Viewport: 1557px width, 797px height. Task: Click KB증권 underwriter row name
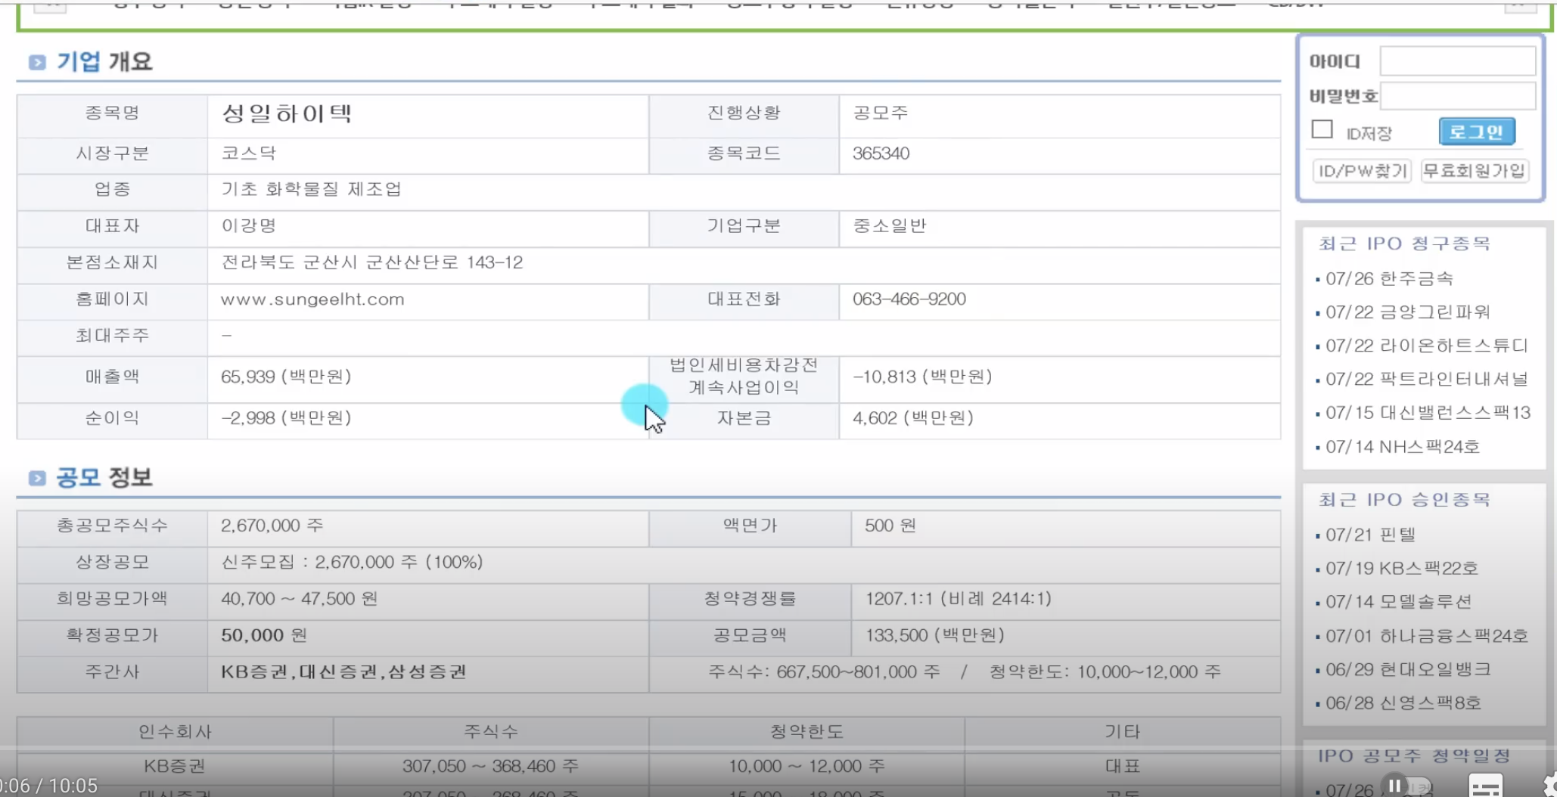pyautogui.click(x=175, y=766)
